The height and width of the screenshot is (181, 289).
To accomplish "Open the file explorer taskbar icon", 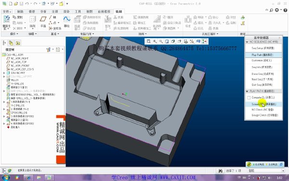I will click(39, 178).
